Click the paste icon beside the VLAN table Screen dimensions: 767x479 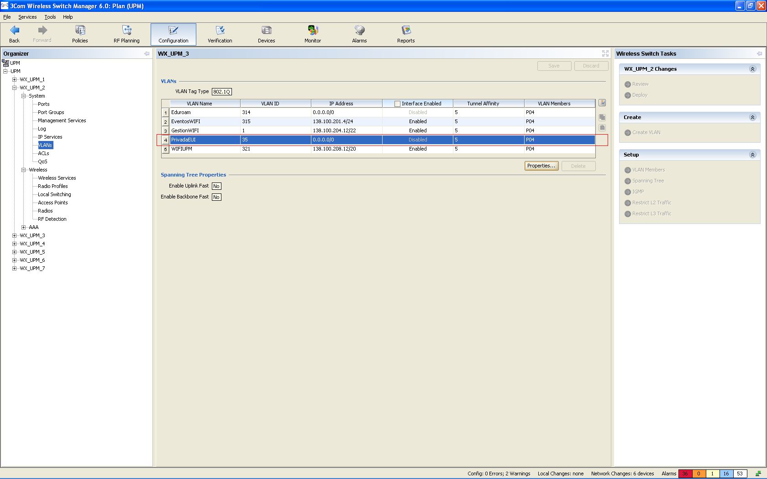602,128
